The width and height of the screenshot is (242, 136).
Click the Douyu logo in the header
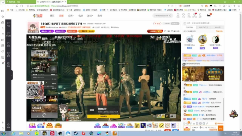(x=38, y=15)
